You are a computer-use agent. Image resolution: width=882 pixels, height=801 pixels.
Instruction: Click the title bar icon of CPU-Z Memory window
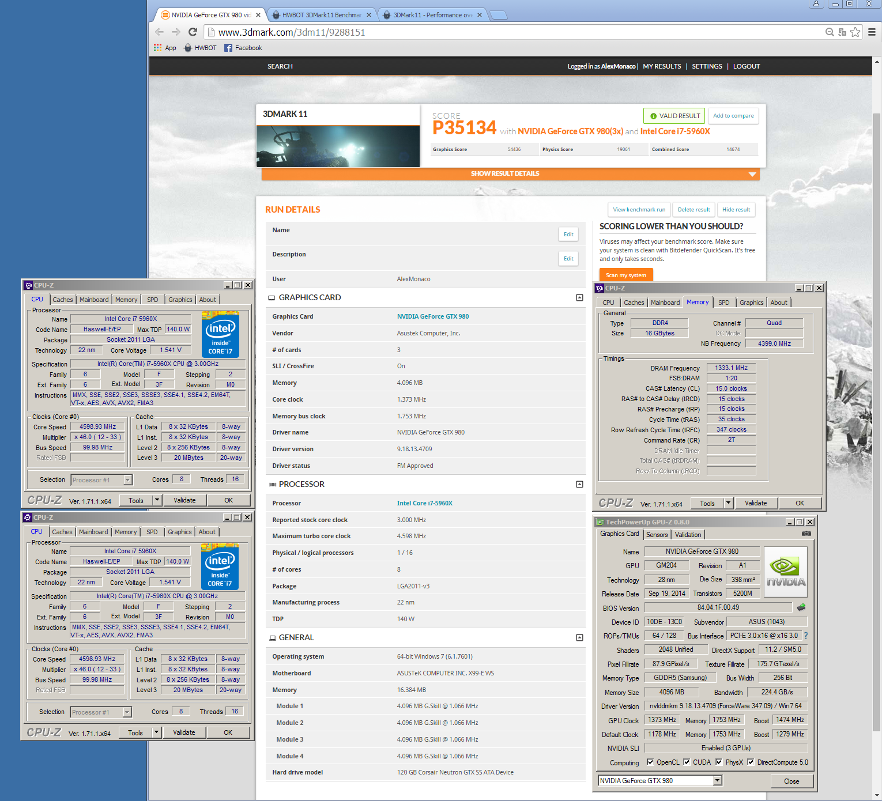pos(600,288)
